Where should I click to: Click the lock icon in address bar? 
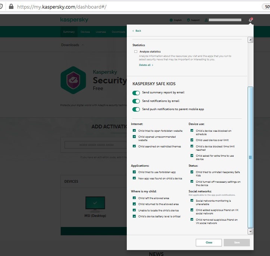pos(11,7)
